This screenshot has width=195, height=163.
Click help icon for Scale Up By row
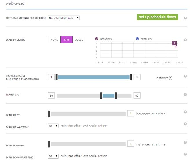tap(185, 112)
